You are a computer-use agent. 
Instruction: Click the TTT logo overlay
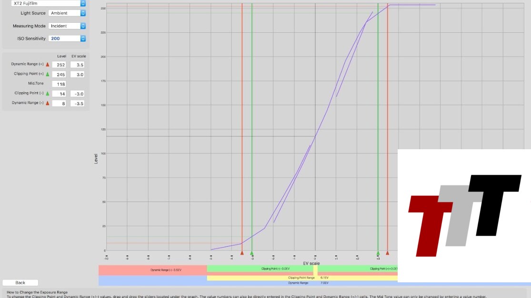coord(464,215)
